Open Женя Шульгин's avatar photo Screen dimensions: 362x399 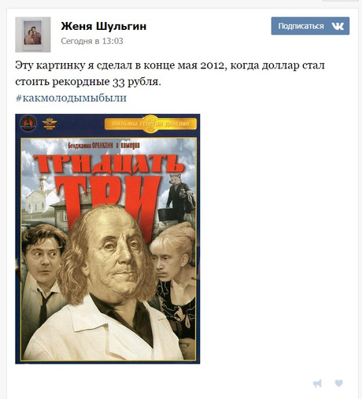pos(33,35)
